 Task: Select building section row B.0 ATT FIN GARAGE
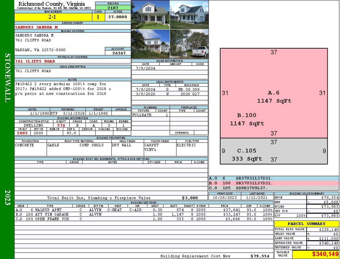pyautogui.click(x=144, y=214)
